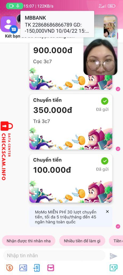Image resolution: width=123 pixels, height=275 pixels.
Task: Close the MoMo free transfer promo banner
Action: coord(107,212)
